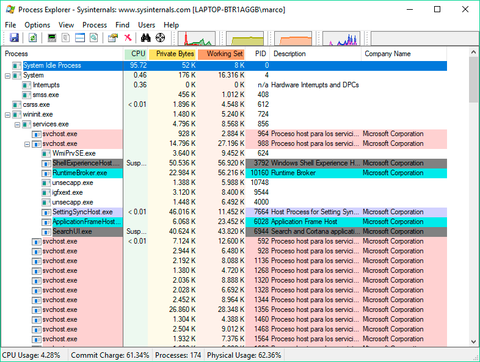Click the svchost.exe icon in PID 1356 row

pyautogui.click(x=37, y=310)
